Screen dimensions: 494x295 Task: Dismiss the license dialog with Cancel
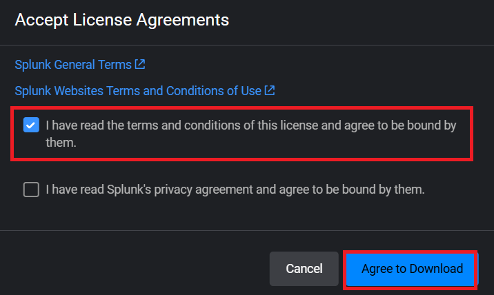click(304, 268)
